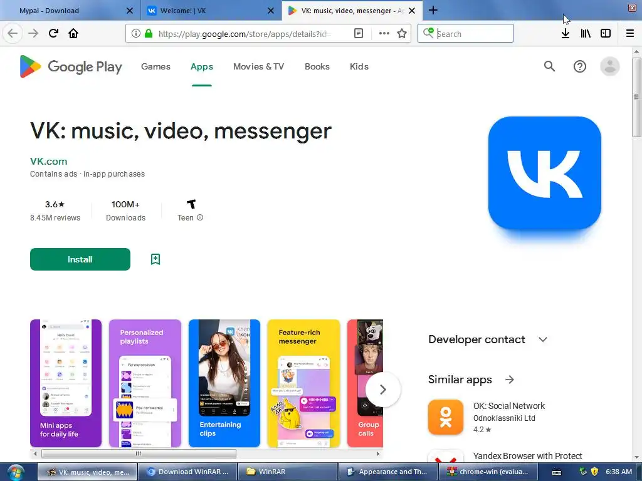Click the screenshot scrollbar left arrow

(35, 453)
